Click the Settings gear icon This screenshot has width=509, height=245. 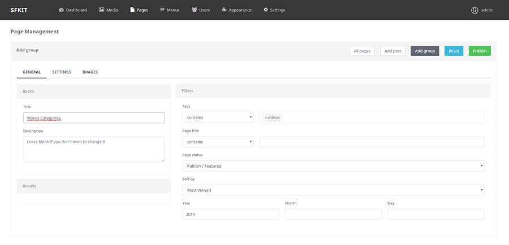266,10
